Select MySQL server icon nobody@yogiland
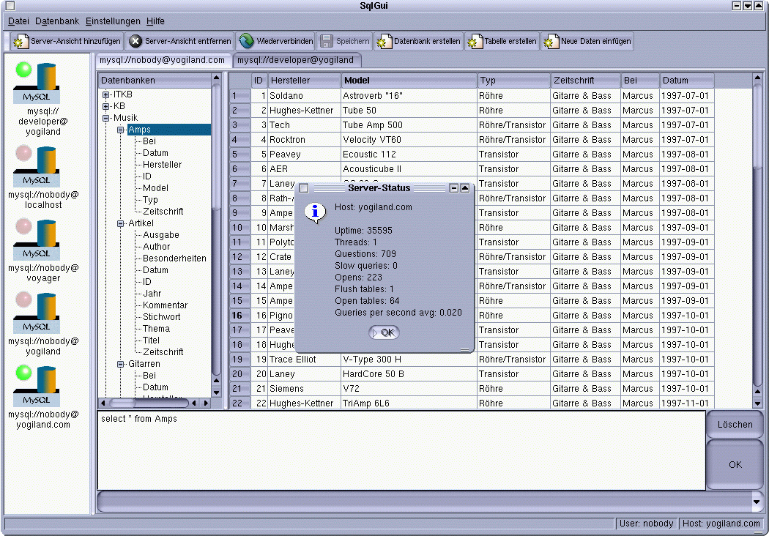 pyautogui.click(x=37, y=313)
